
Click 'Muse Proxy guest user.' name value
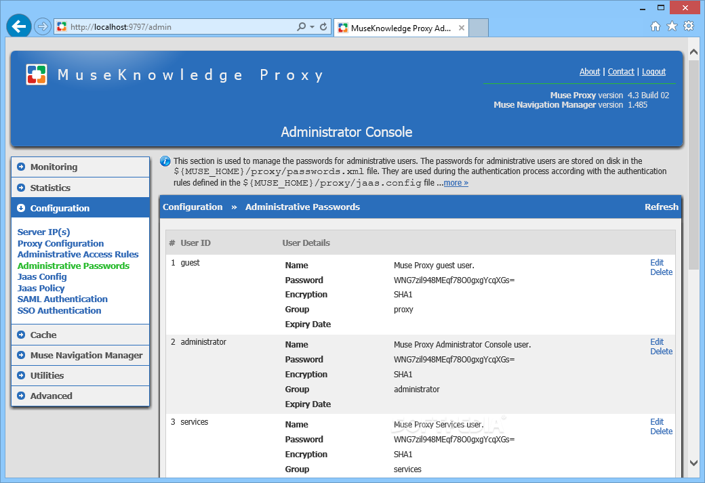point(434,266)
